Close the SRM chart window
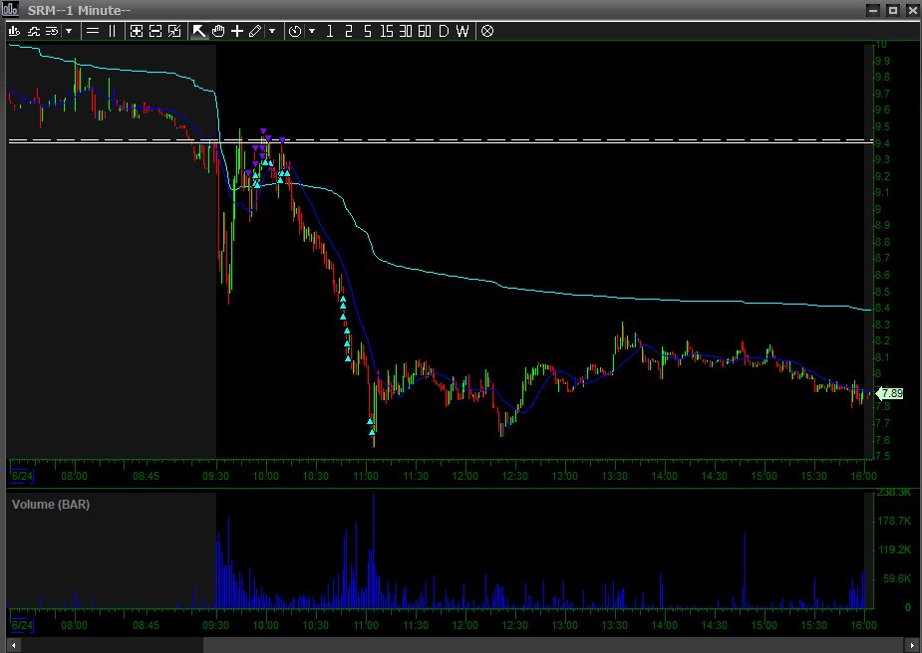Viewport: 922px width, 653px height. (x=912, y=10)
